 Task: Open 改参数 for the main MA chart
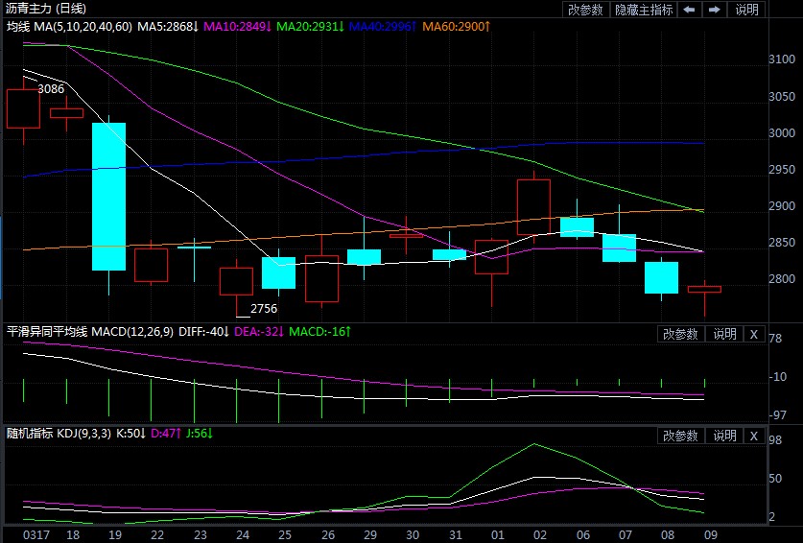tap(585, 10)
